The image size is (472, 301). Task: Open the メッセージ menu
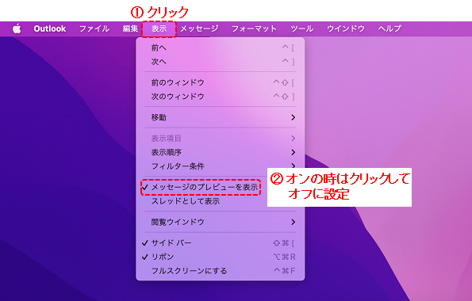tap(199, 29)
